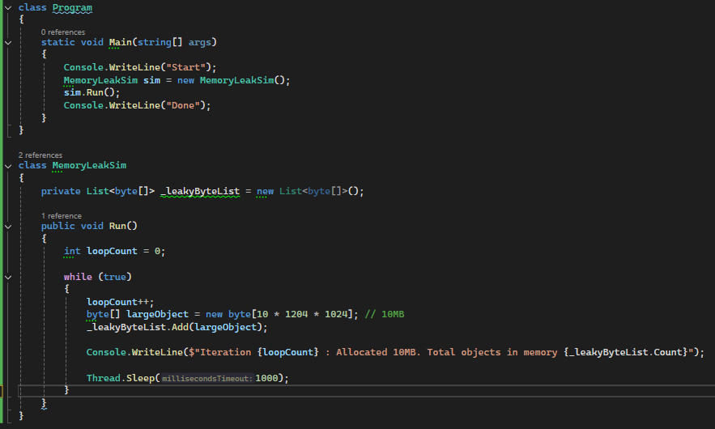Click Thread in the Thread.Sleep call
Viewport: 715px width, 429px height.
pyautogui.click(x=103, y=378)
